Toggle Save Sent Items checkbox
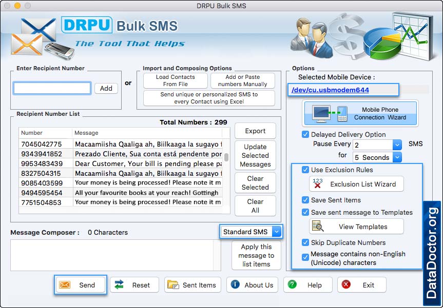This screenshot has width=443, height=308. tap(305, 200)
